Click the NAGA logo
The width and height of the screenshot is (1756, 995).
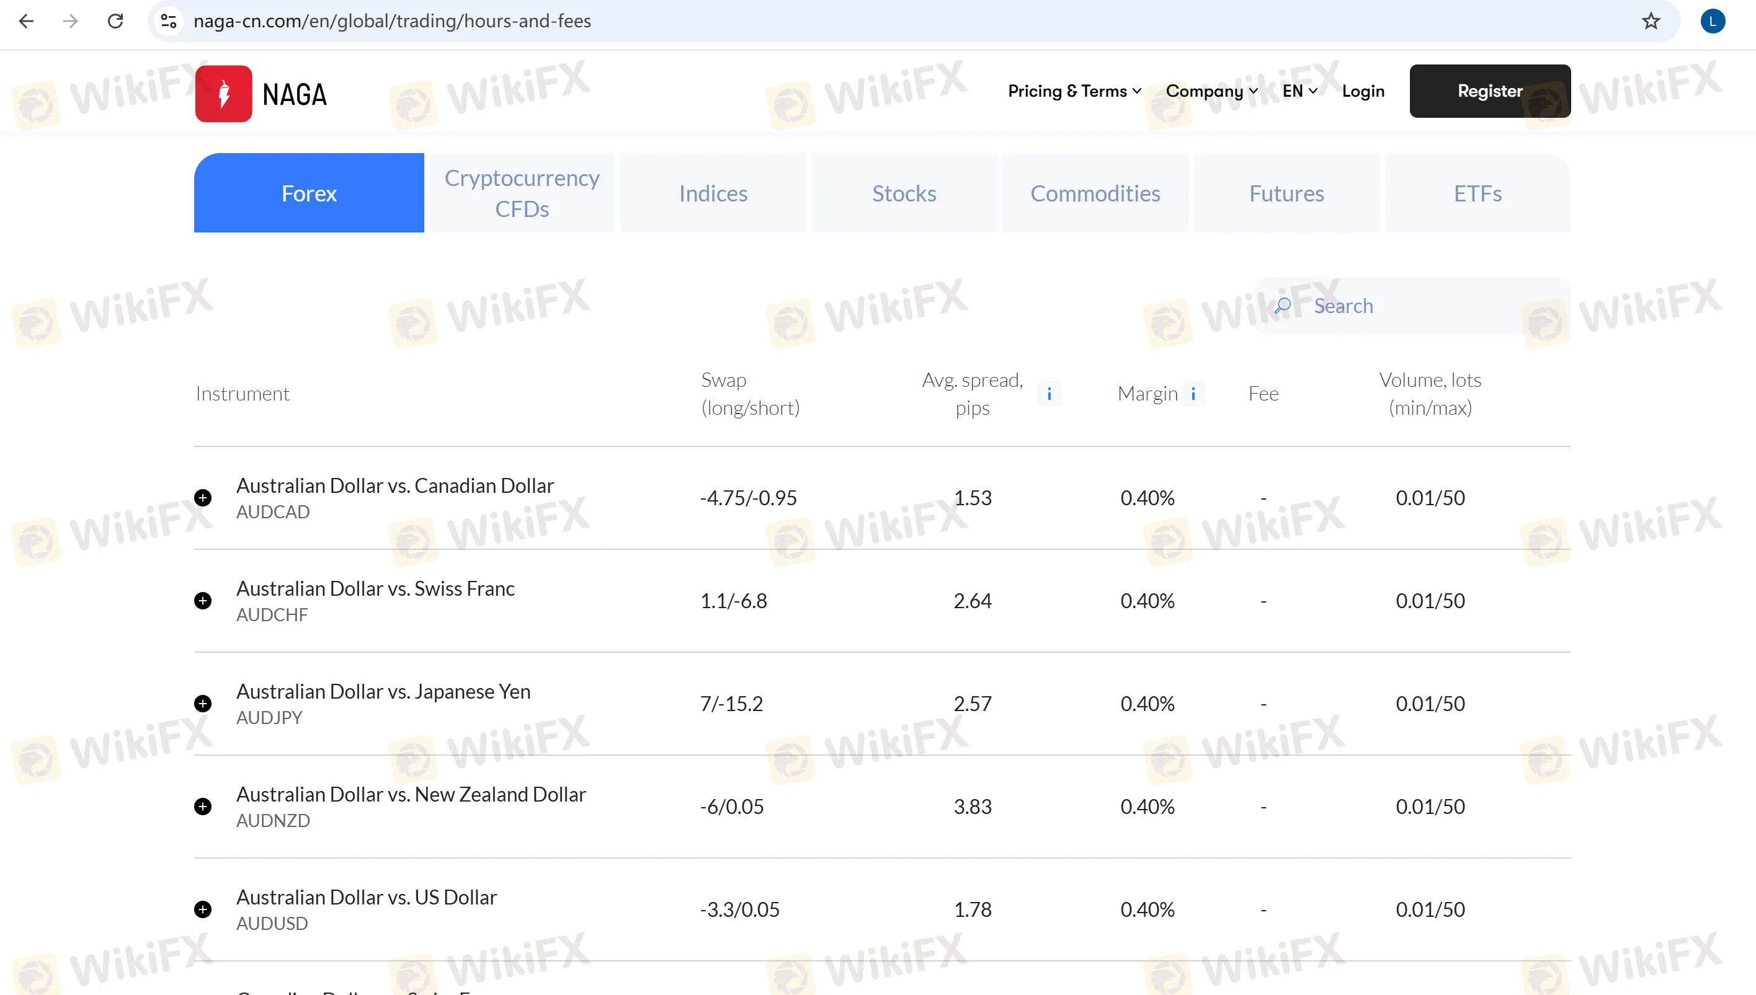click(261, 94)
